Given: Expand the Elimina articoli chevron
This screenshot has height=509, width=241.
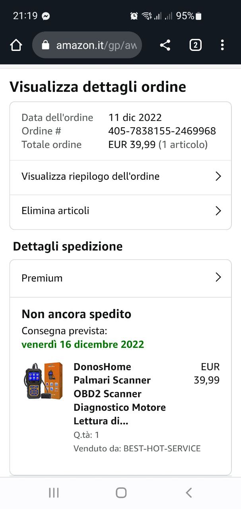Looking at the screenshot, I should click(218, 211).
